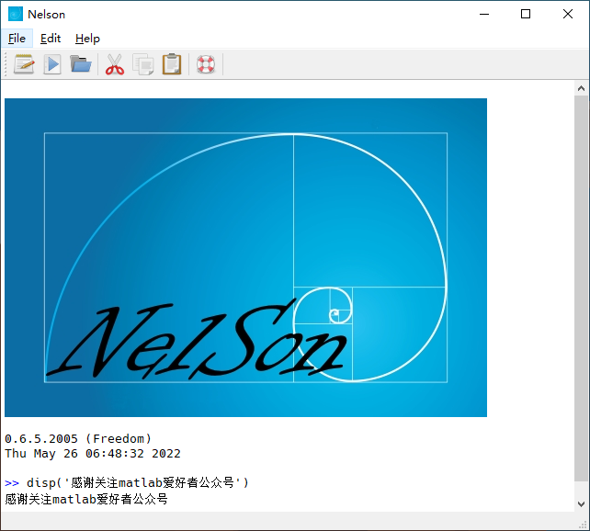Close the Nelson window

568,15
